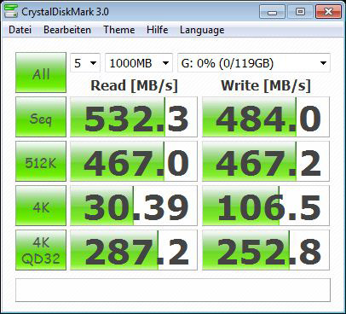This screenshot has height=314, width=346.
Task: Run all benchmarks with All button
Action: point(41,73)
